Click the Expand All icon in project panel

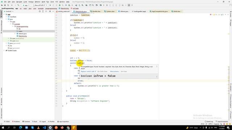pyautogui.click(x=43, y=11)
